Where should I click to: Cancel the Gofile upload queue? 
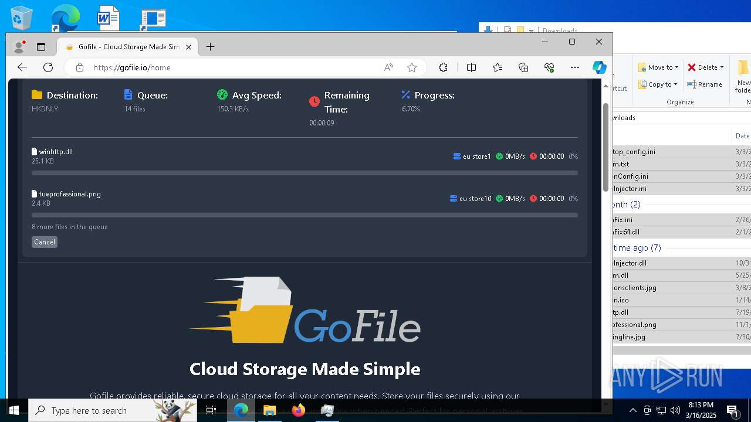pyautogui.click(x=45, y=242)
